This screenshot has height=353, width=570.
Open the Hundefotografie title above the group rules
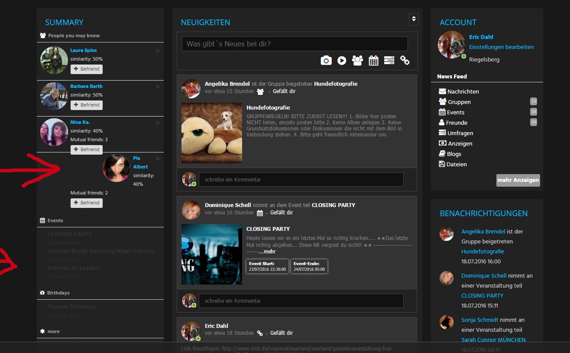pos(268,107)
